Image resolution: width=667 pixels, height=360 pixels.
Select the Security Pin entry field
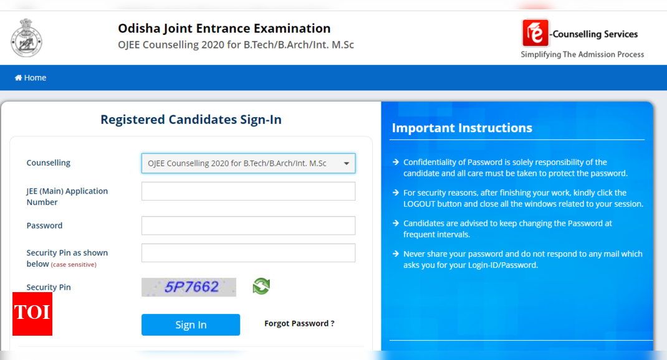(248, 253)
